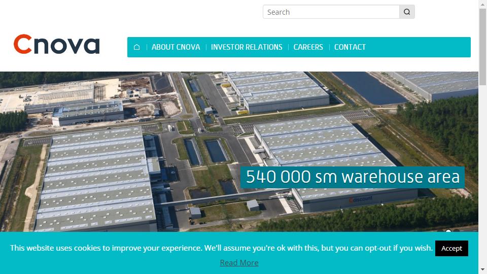The width and height of the screenshot is (487, 274).
Task: Accept the cookie notice
Action: [451, 248]
